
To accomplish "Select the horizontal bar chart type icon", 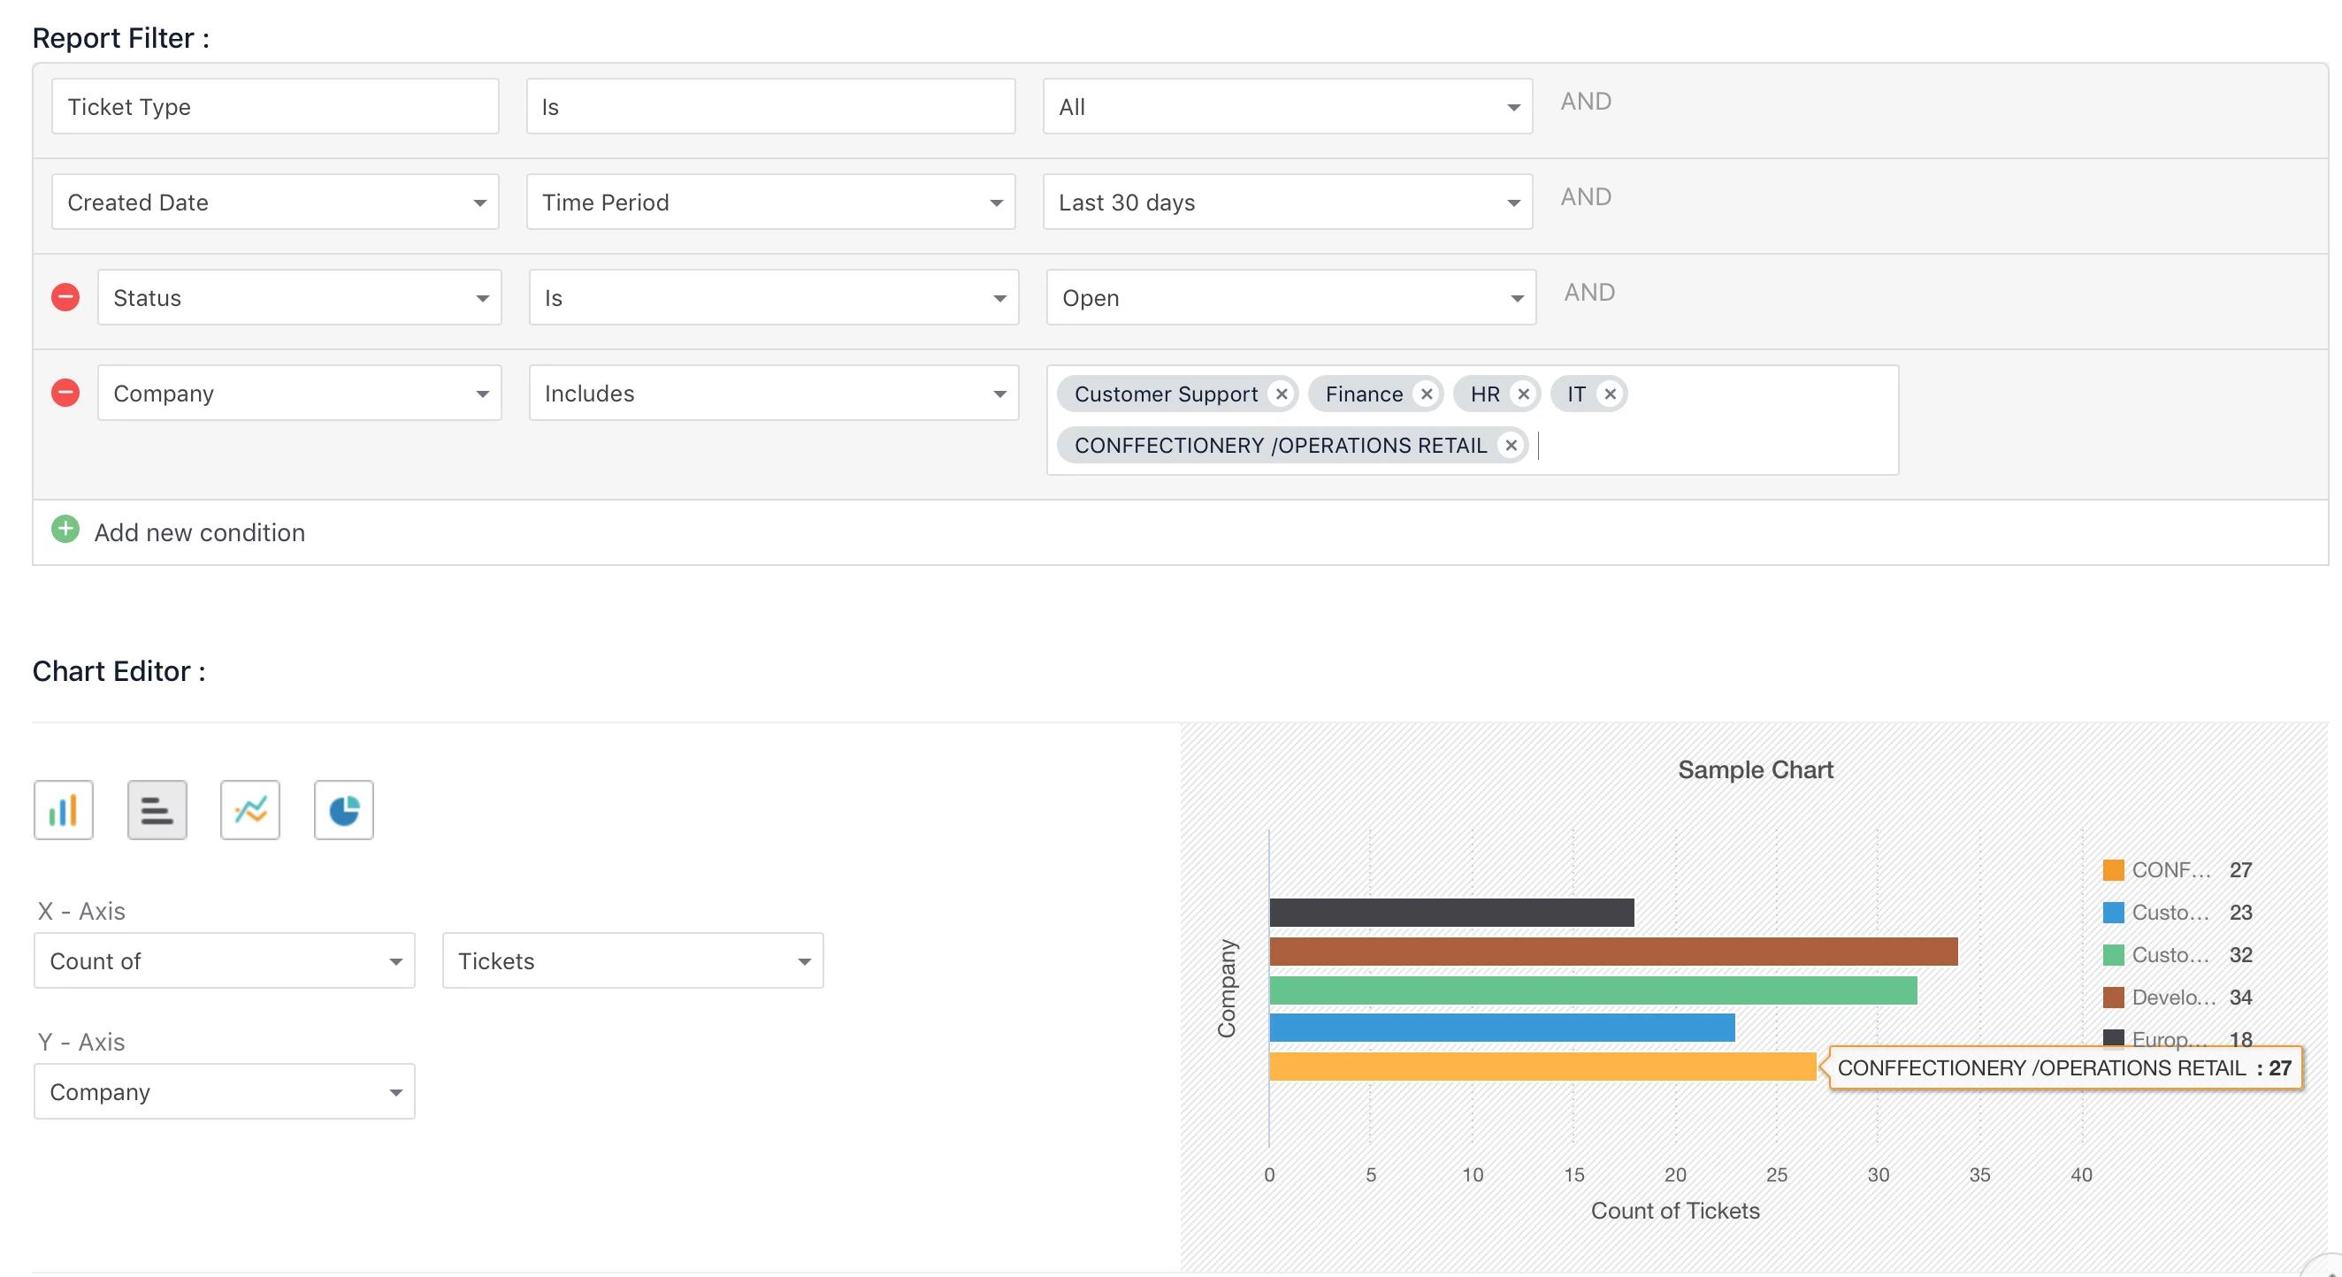I will [x=157, y=809].
